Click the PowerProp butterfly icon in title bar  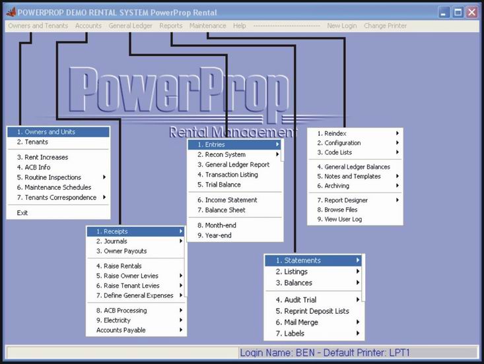[11, 13]
